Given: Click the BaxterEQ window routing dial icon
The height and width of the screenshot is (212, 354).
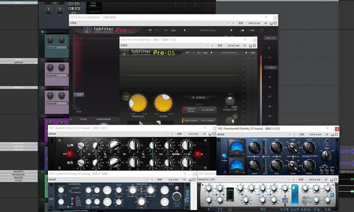Looking at the screenshot, I should (x=210, y=134).
